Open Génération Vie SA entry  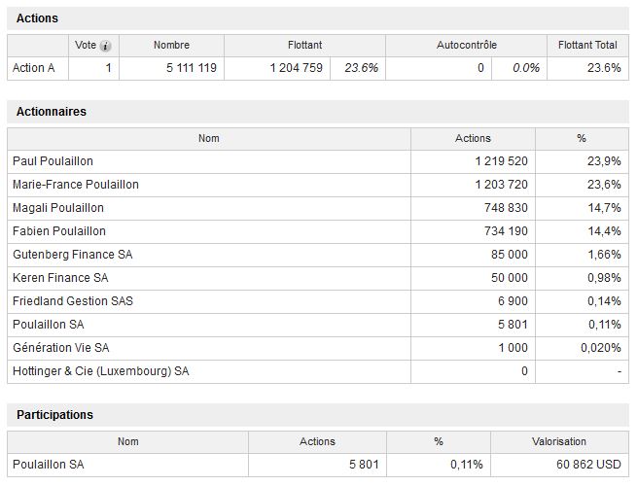(x=61, y=348)
